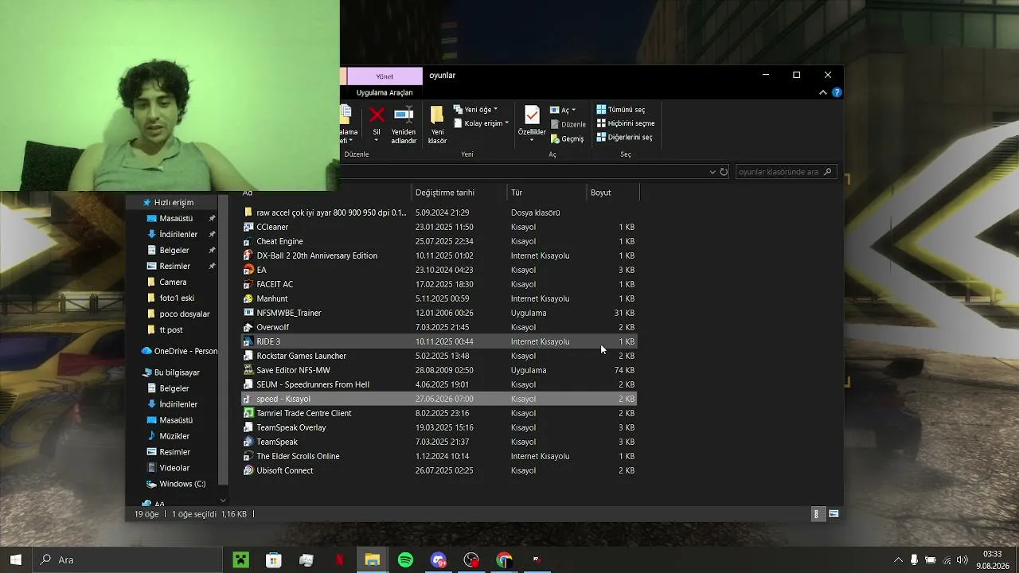Click the Yeniden adlandır rename icon
The image size is (1019, 573).
coord(404,115)
